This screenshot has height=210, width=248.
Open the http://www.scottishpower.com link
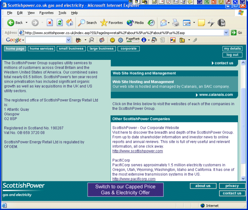pos(138,151)
